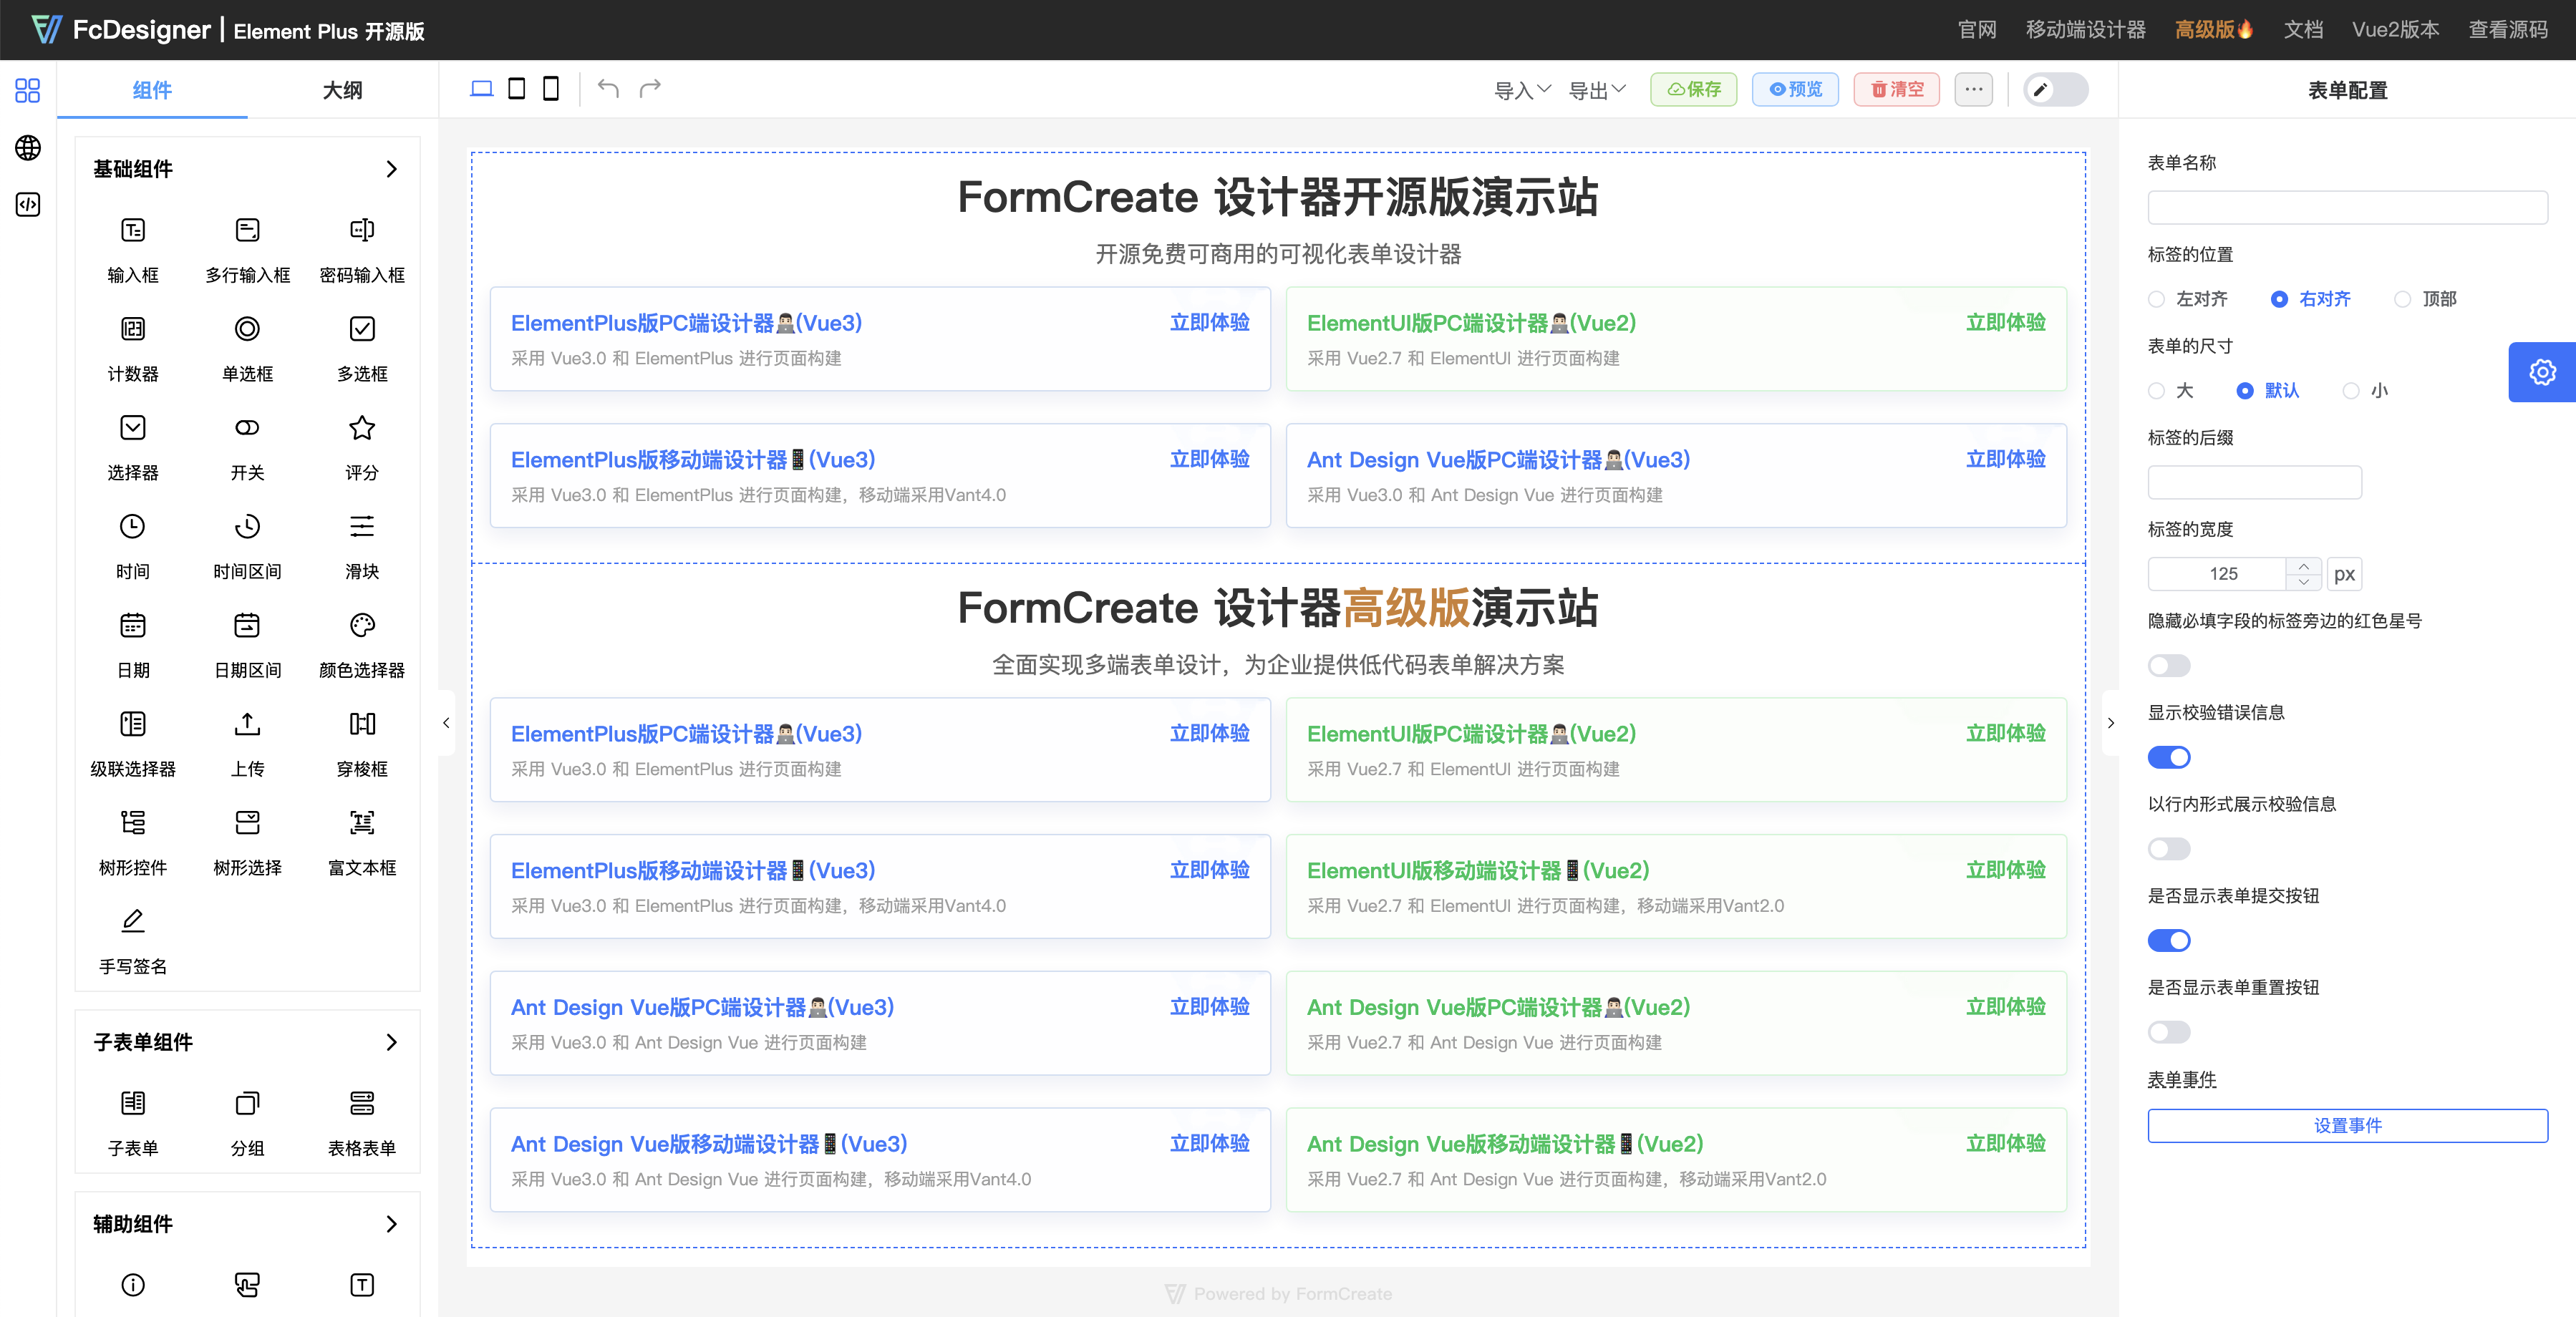Set label position to 右对齐
This screenshot has height=1317, width=2576.
2311,299
